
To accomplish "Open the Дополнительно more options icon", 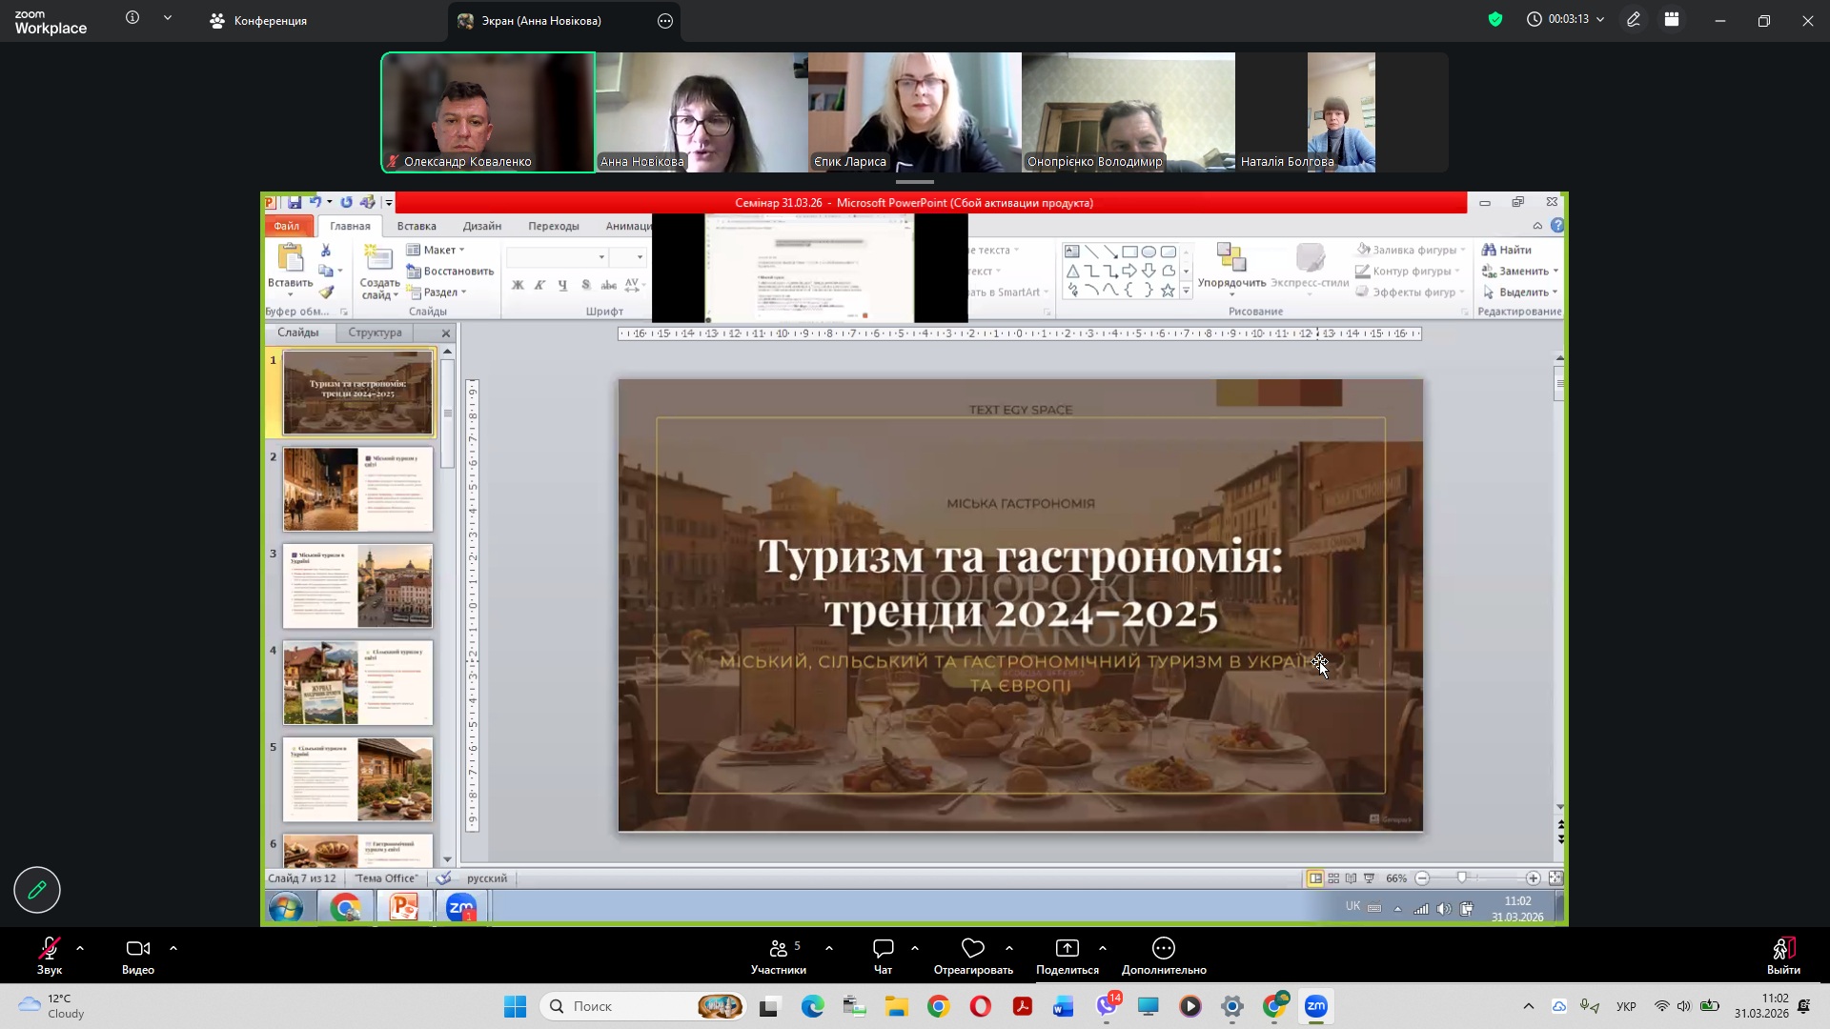I will pyautogui.click(x=1163, y=949).
